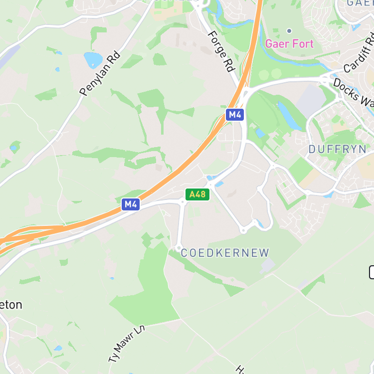Select the DUFFRYN neighbourhood label
This screenshot has width=374, height=374.
(x=337, y=150)
